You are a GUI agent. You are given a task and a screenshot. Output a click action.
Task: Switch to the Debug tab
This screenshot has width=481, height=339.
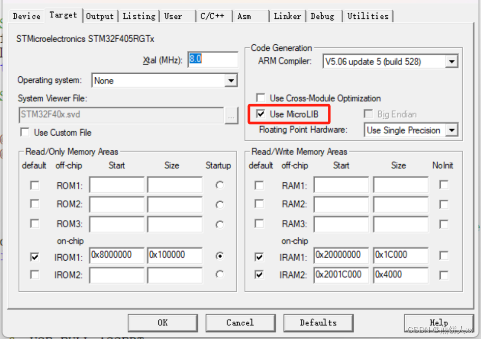click(x=323, y=16)
